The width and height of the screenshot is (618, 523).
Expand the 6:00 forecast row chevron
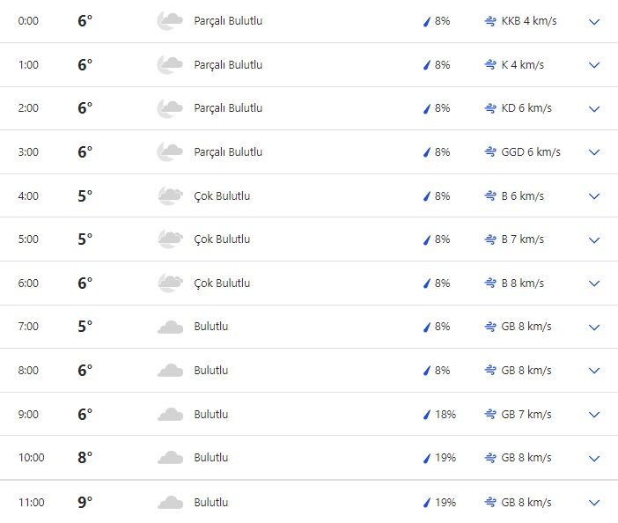pyautogui.click(x=594, y=284)
